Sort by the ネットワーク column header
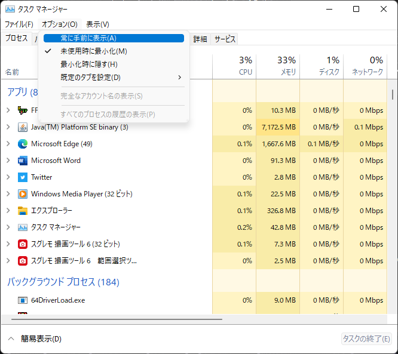 (365, 66)
